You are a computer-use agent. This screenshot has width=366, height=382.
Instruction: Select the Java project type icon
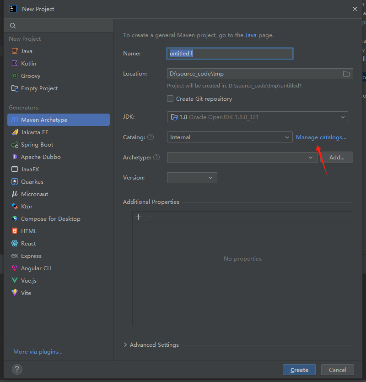click(x=15, y=51)
